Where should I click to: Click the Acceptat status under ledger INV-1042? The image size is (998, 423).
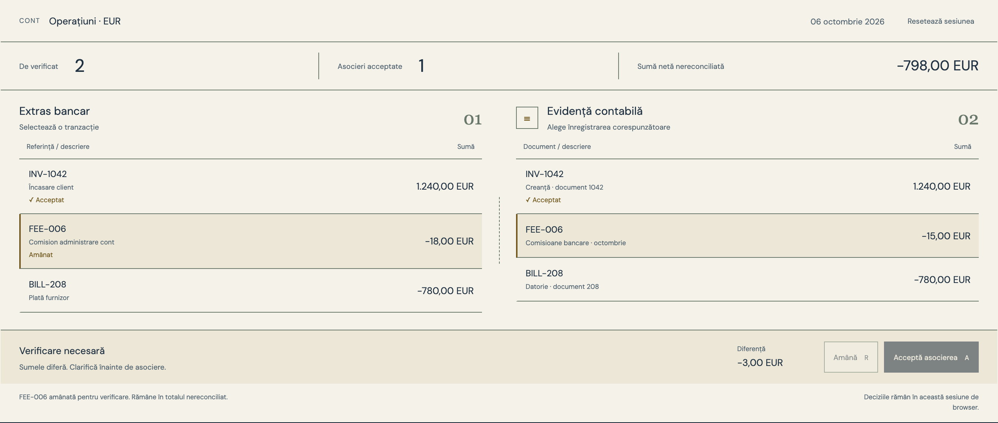click(x=543, y=200)
